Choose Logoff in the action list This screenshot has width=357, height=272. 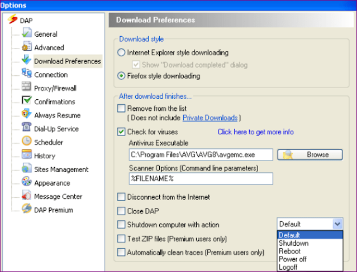pyautogui.click(x=310, y=267)
